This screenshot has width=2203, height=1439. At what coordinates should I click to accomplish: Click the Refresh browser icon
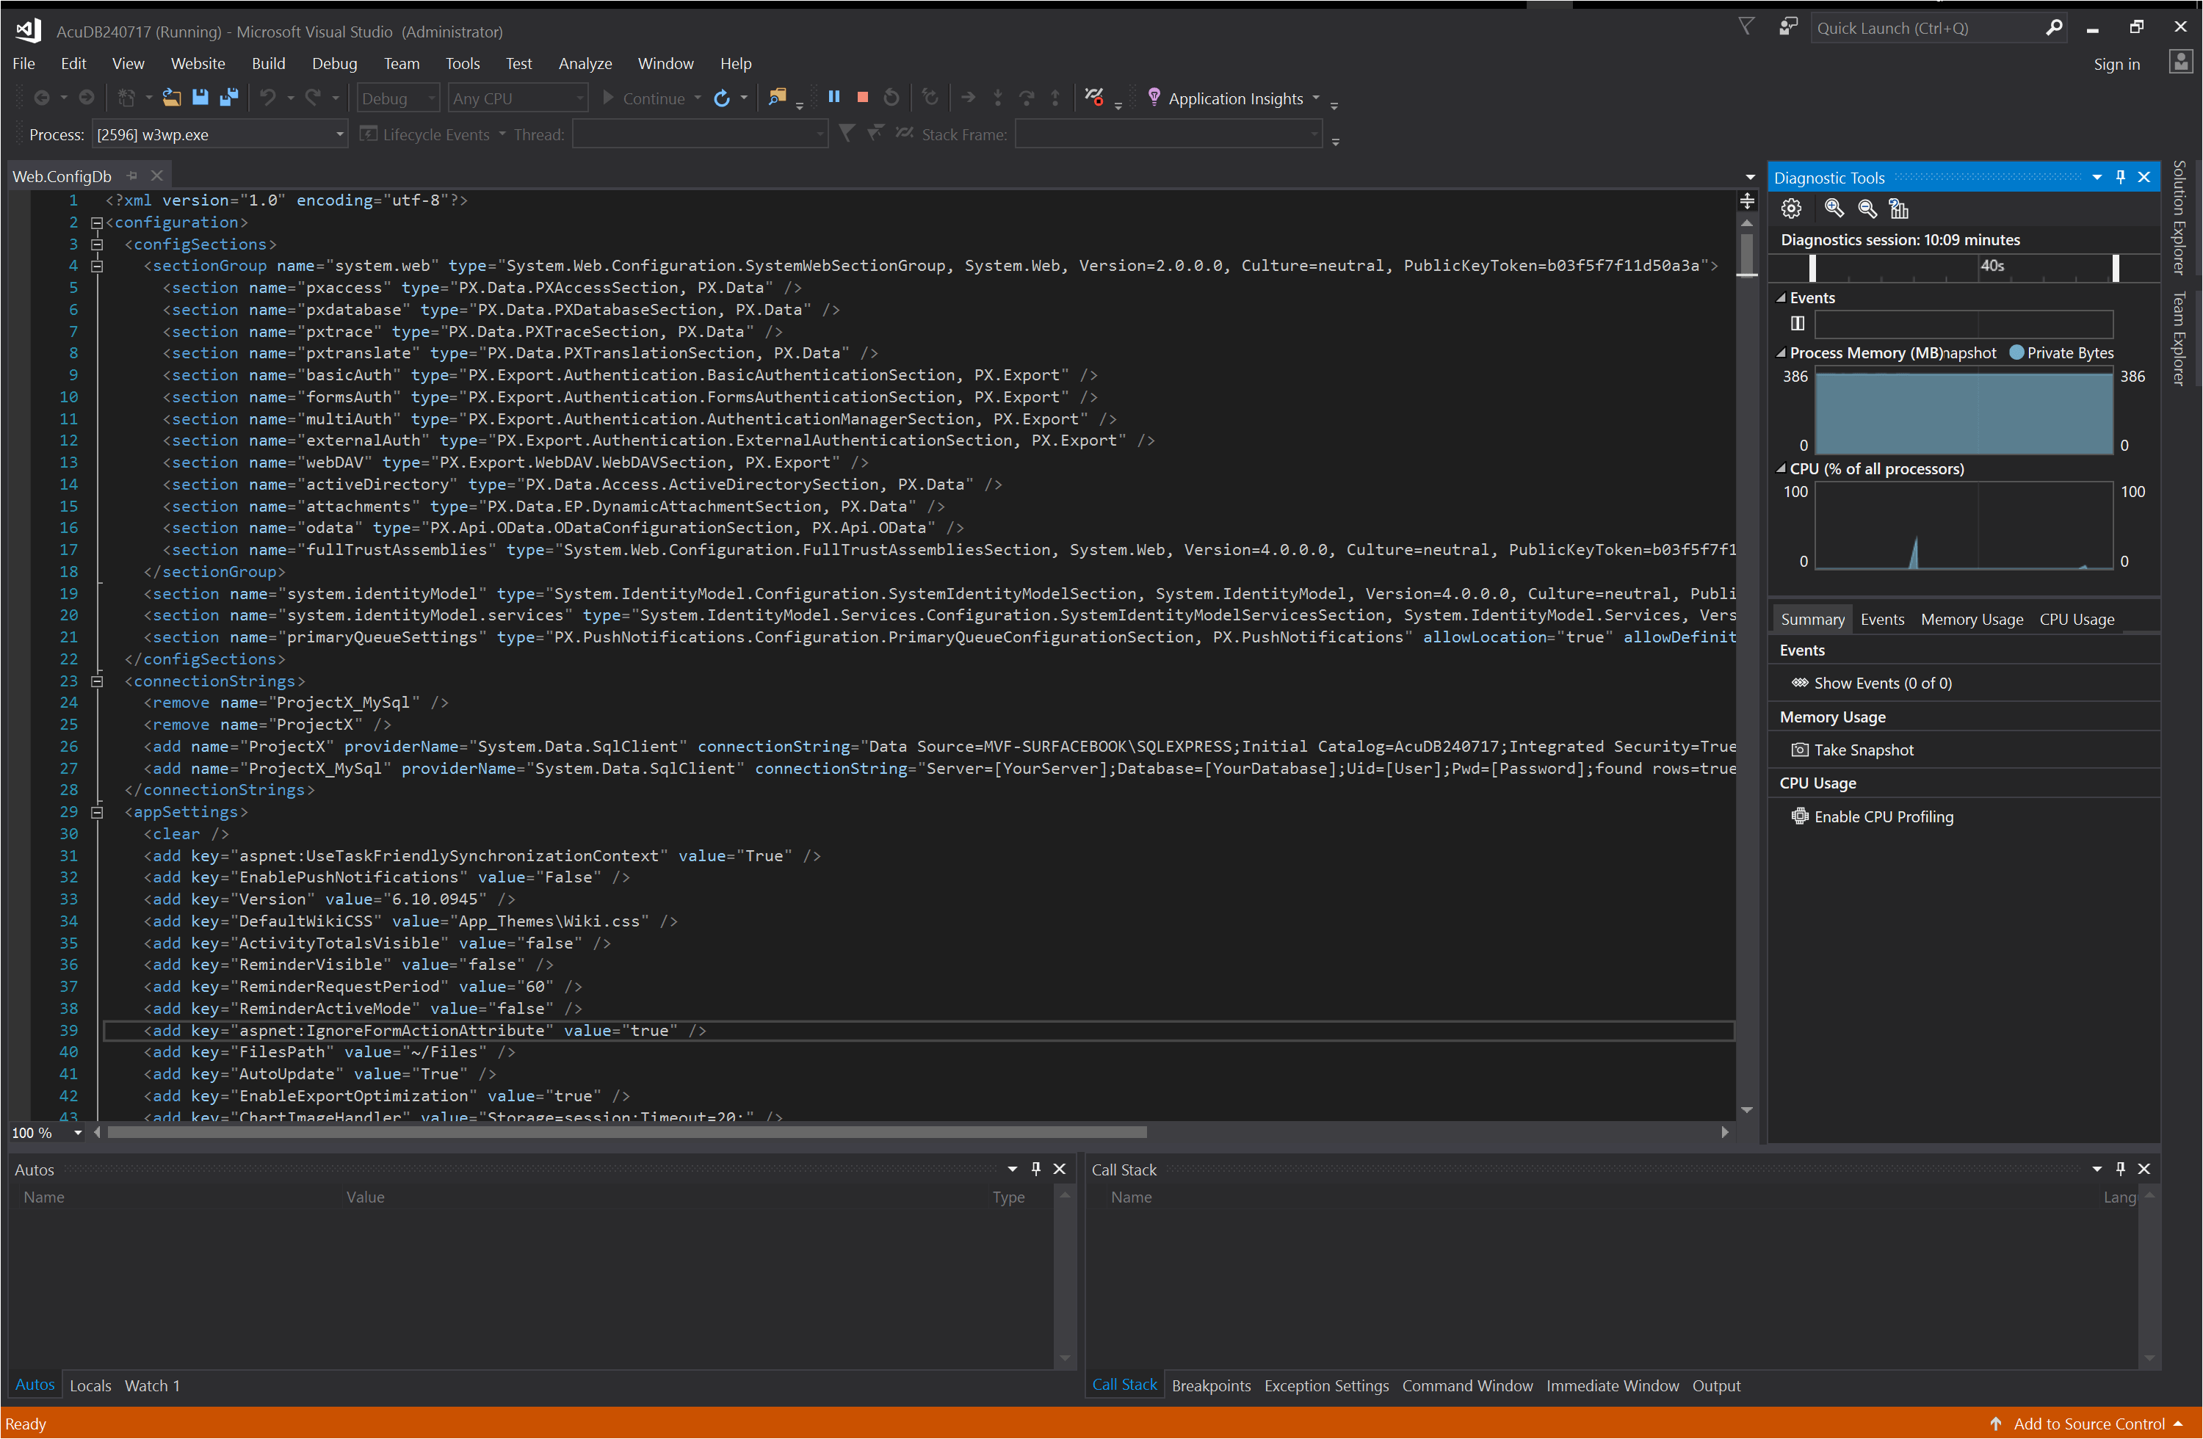point(722,98)
